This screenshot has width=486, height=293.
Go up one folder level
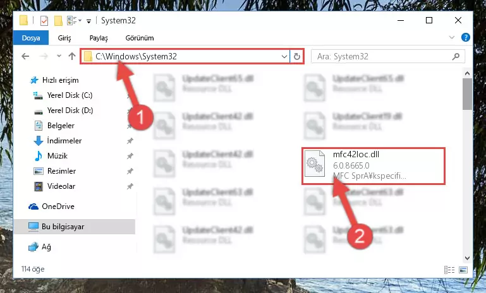click(x=72, y=56)
